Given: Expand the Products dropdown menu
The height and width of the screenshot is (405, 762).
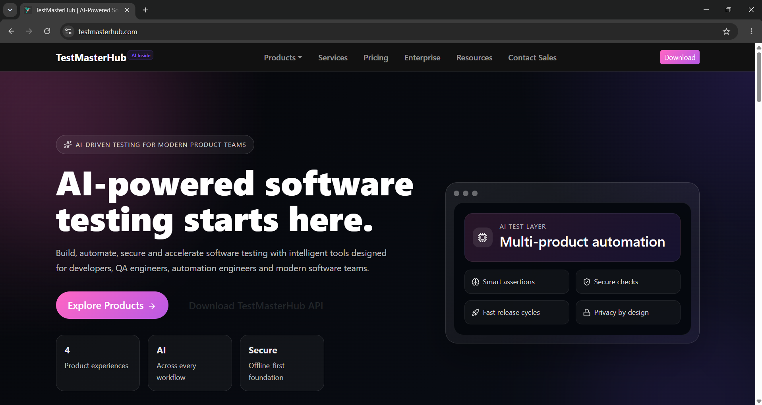Looking at the screenshot, I should [x=283, y=58].
